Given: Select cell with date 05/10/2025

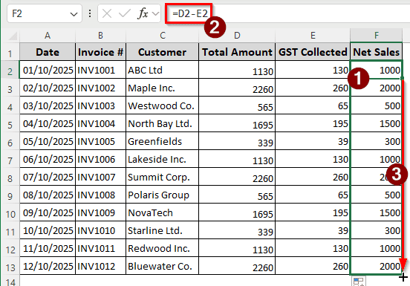Looking at the screenshot, I should click(48, 141).
